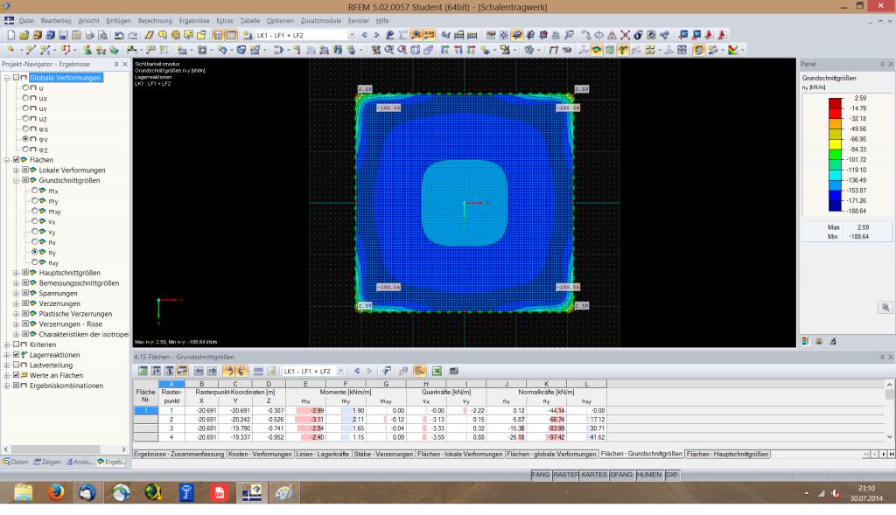The height and width of the screenshot is (515, 896).
Task: Open the main toolbar load case dropdown
Action: point(352,35)
